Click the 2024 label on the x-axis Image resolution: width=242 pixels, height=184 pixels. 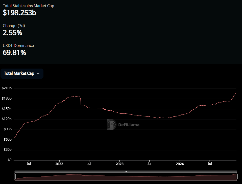tap(180, 164)
